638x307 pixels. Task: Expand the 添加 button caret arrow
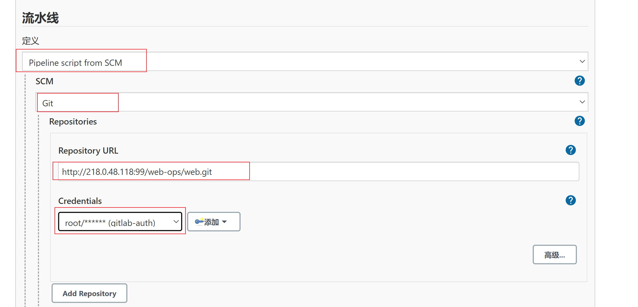point(224,222)
